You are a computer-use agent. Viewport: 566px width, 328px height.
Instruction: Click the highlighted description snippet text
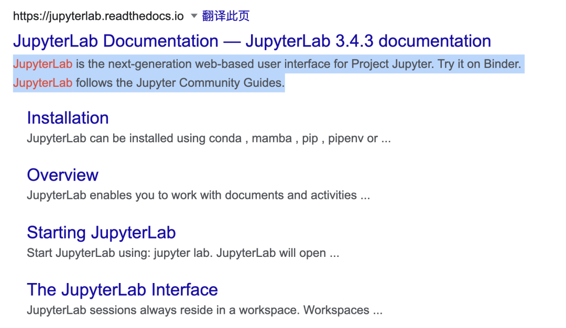point(236,64)
